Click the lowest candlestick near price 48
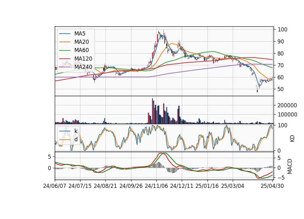The width and height of the screenshot is (304, 219). pyautogui.click(x=257, y=90)
